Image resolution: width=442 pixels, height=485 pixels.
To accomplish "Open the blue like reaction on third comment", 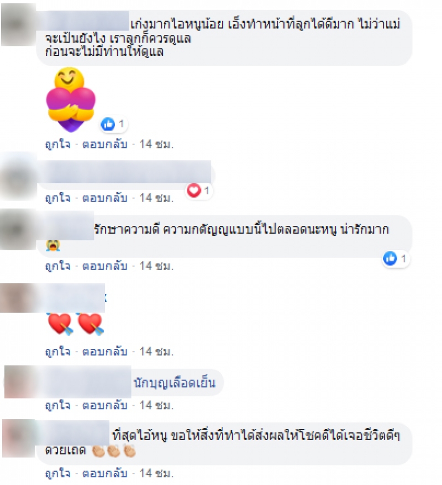I will (x=396, y=258).
